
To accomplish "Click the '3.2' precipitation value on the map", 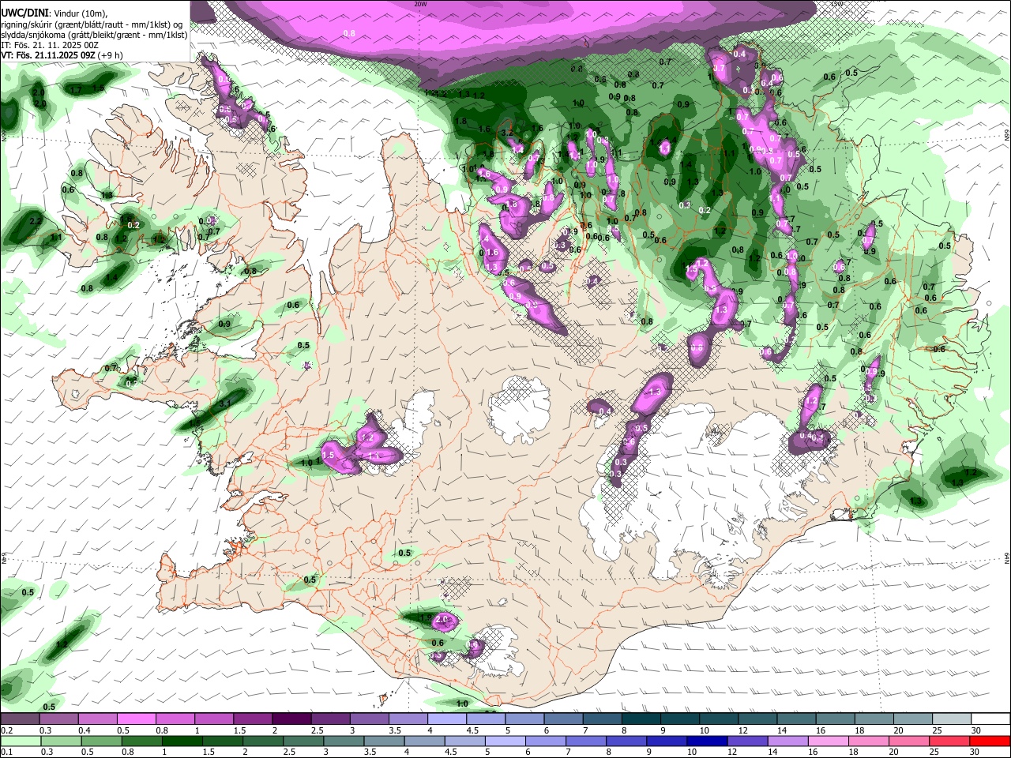I will [x=507, y=133].
